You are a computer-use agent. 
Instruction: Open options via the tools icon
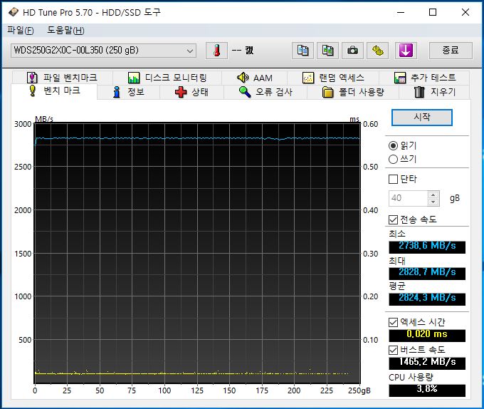coord(377,51)
